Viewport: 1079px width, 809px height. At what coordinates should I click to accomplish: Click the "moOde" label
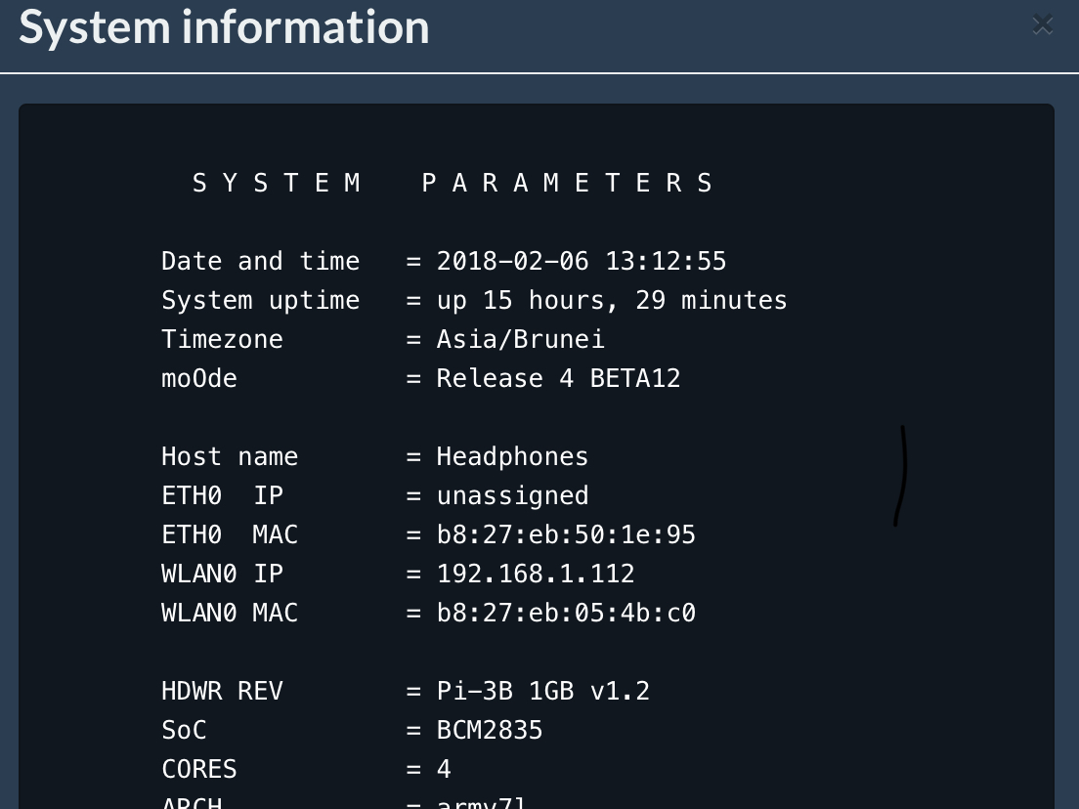[198, 378]
